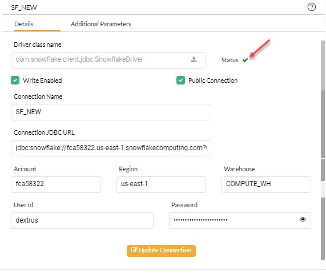The height and width of the screenshot is (274, 326).
Task: Click the Warehouse field COMPUTE_WH
Action: [x=266, y=184]
